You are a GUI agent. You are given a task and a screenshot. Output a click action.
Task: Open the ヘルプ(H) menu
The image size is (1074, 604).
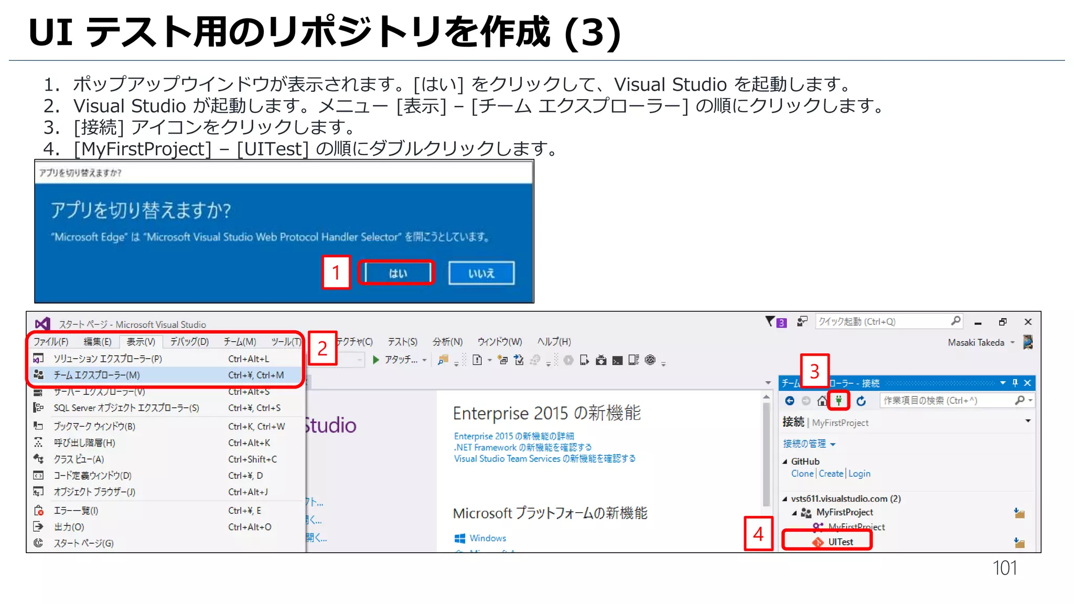pos(554,342)
